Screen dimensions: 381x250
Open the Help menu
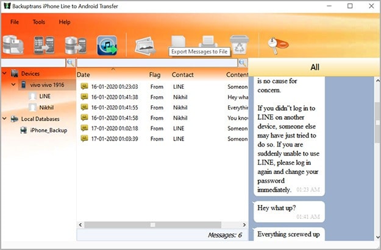65,22
